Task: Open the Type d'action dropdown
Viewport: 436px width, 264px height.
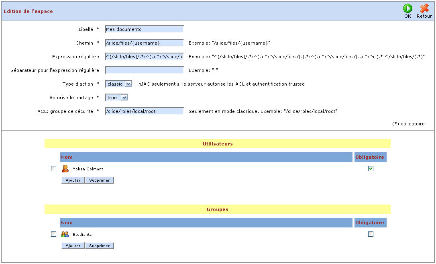Action: 118,84
